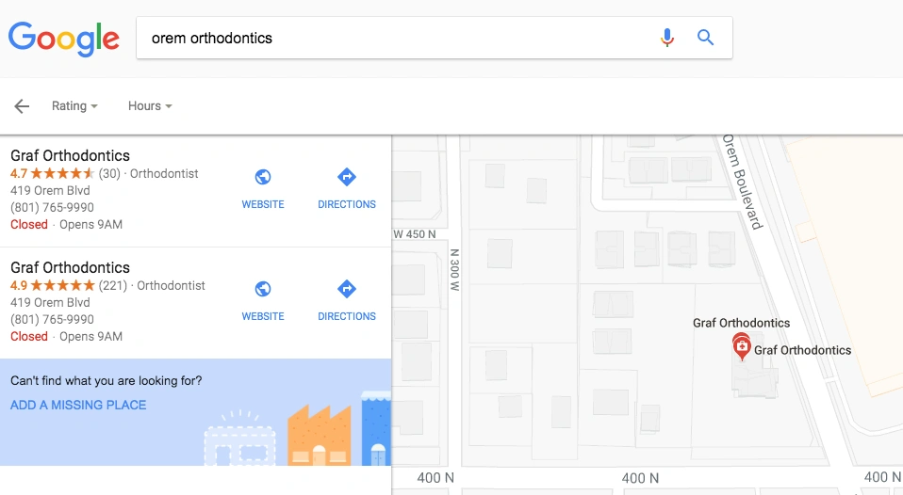
Task: Click 'Orthodontist' category in the 4.9-rated listing
Action: coord(171,286)
